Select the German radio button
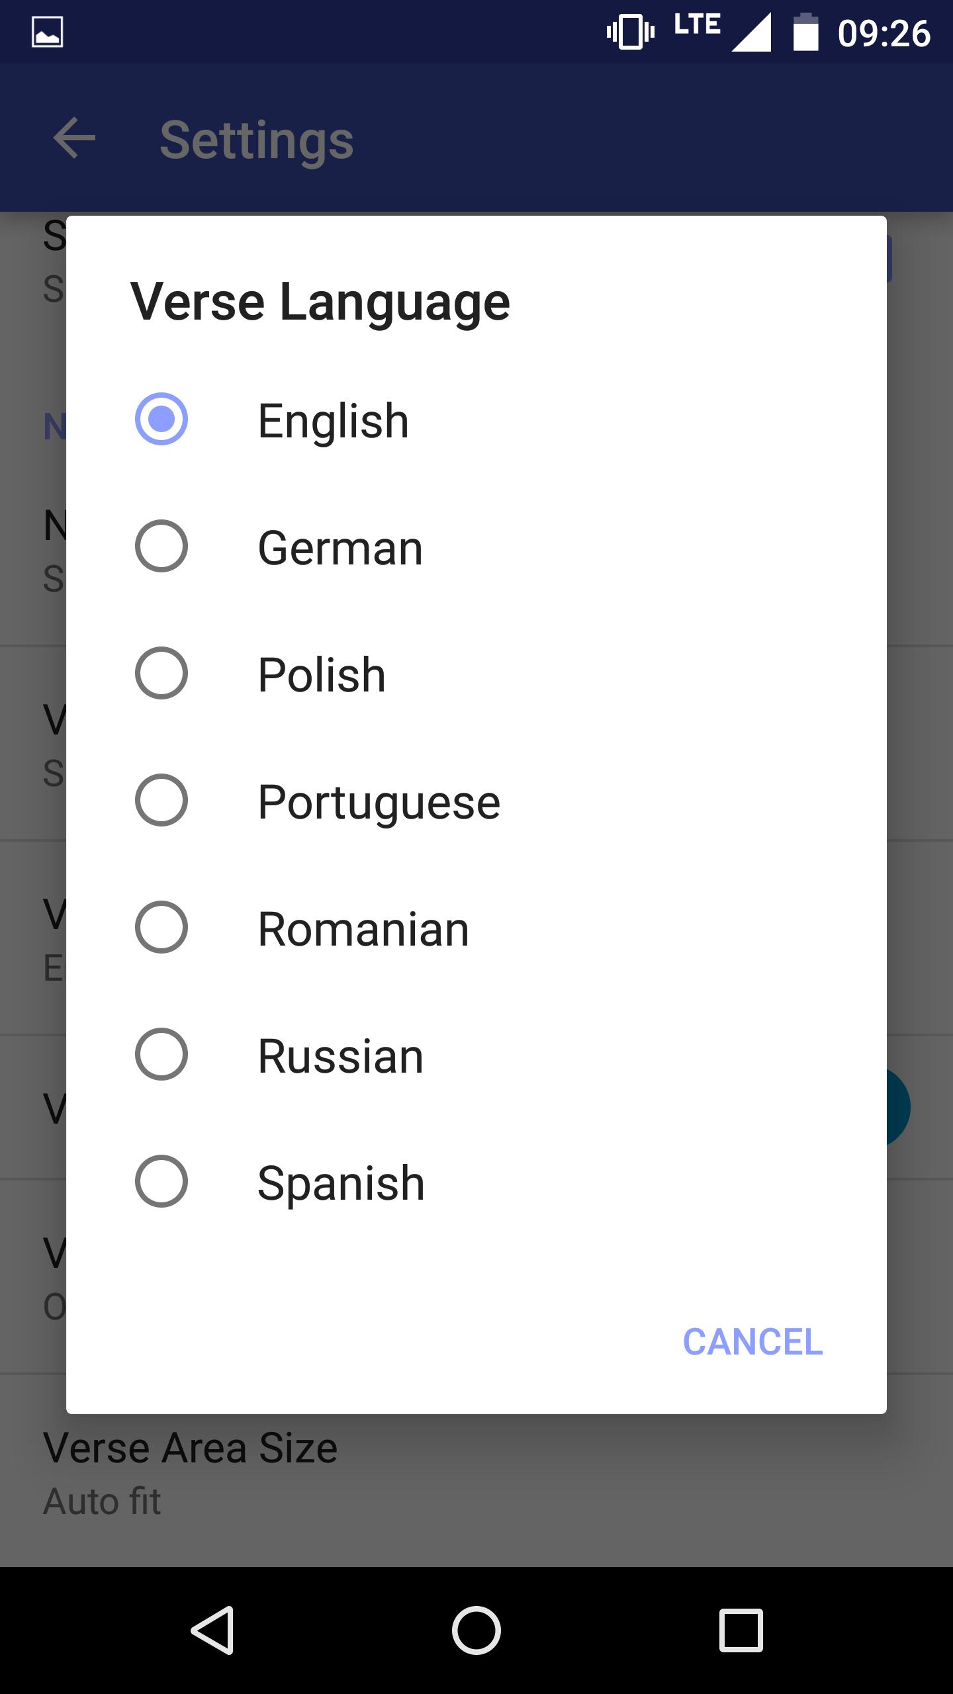The image size is (953, 1694). 161,546
